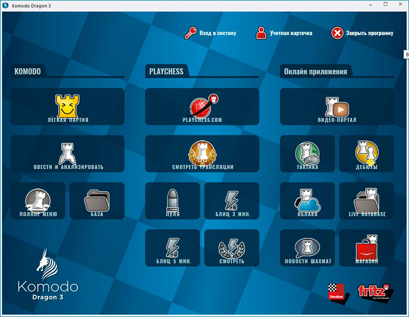This screenshot has height=317, width=409.
Task: Open Смотреть трансляции tile
Action: pos(202,153)
